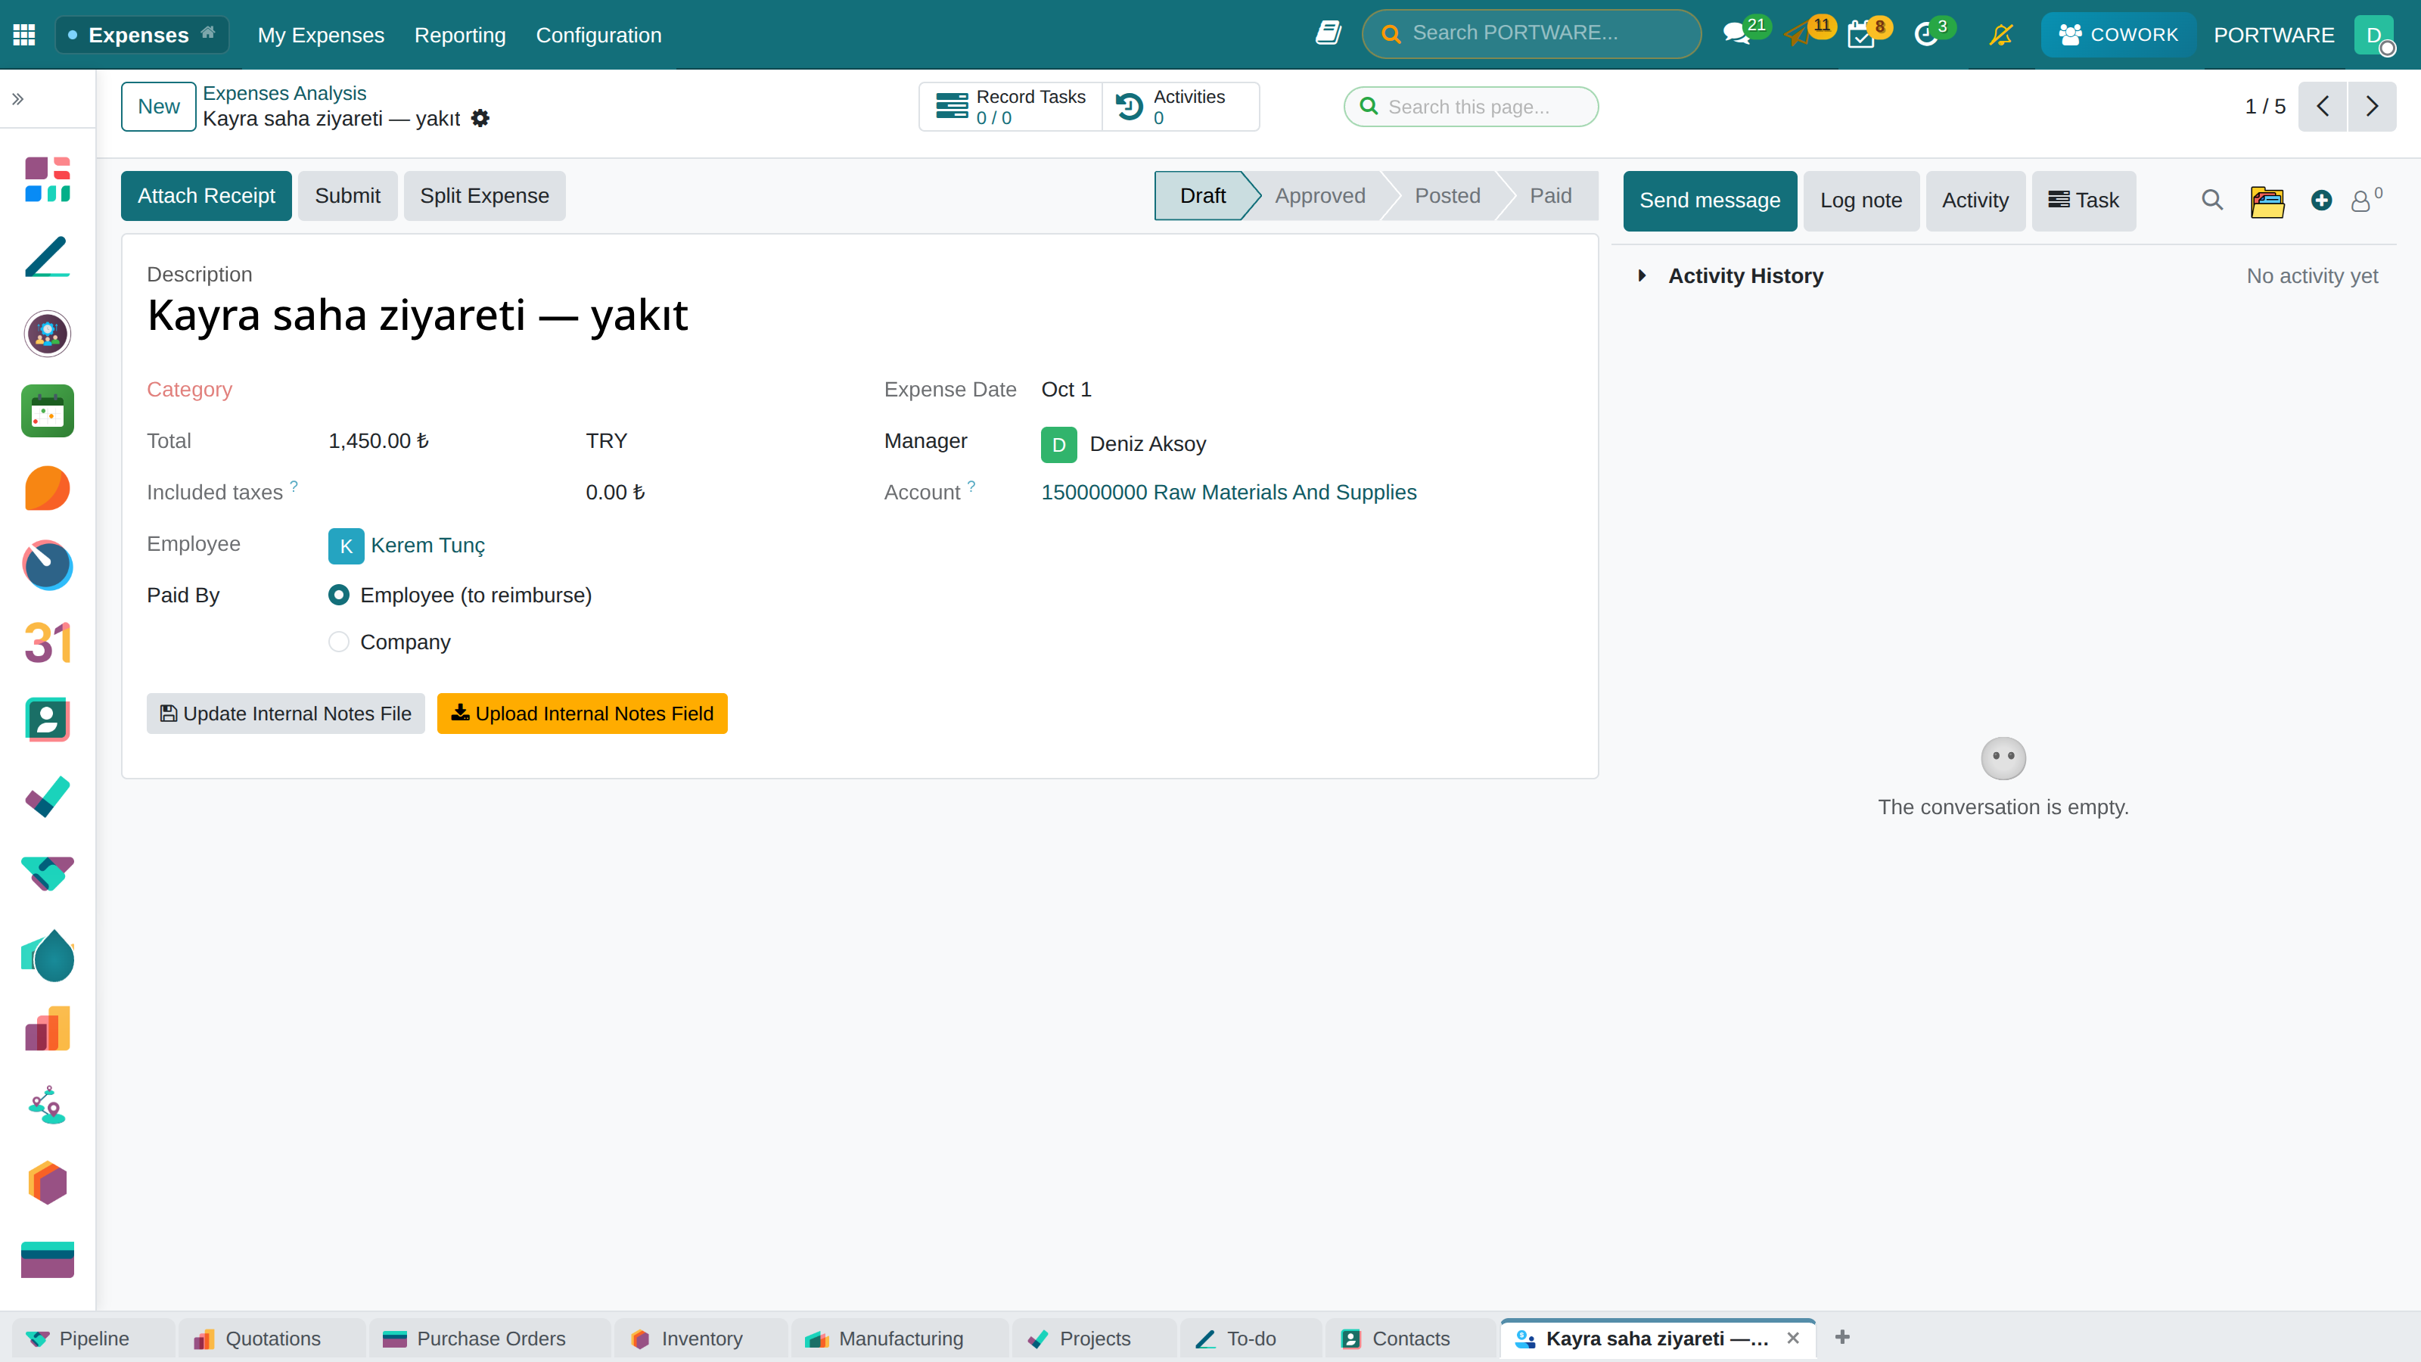Image resolution: width=2421 pixels, height=1362 pixels.
Task: Go to the next expense record
Action: point(2372,106)
